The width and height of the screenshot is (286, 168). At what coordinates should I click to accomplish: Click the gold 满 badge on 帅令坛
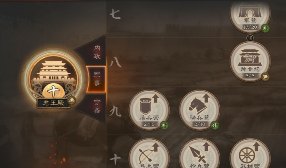265,77
